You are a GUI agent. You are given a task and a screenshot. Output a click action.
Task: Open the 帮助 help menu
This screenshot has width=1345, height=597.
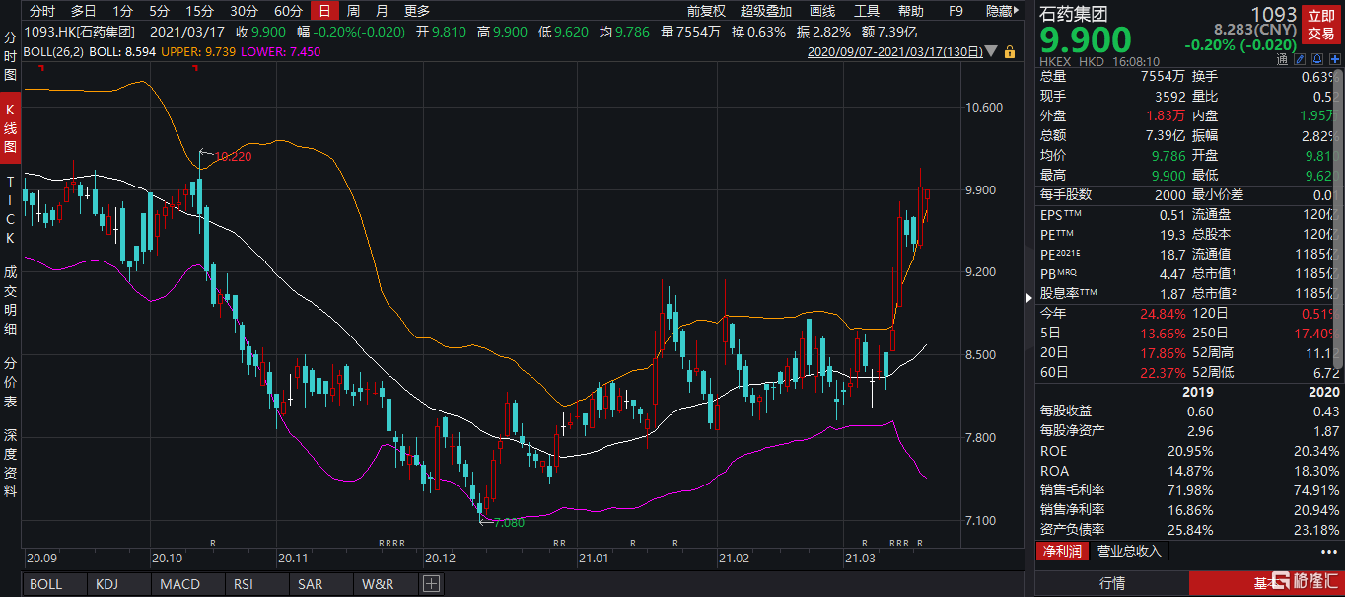911,11
